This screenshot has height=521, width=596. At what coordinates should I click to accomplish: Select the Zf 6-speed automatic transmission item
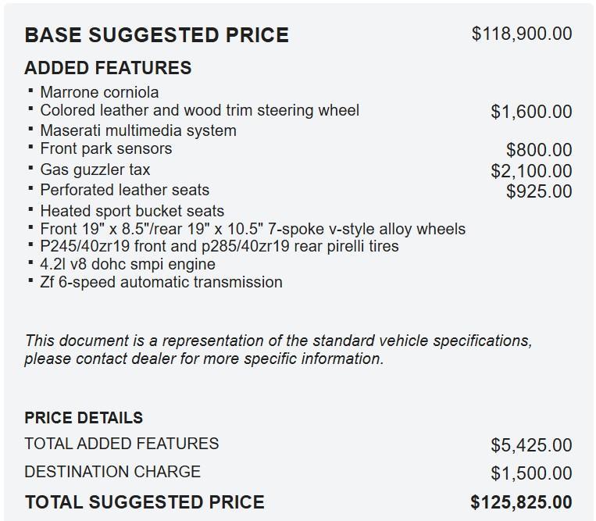[161, 282]
